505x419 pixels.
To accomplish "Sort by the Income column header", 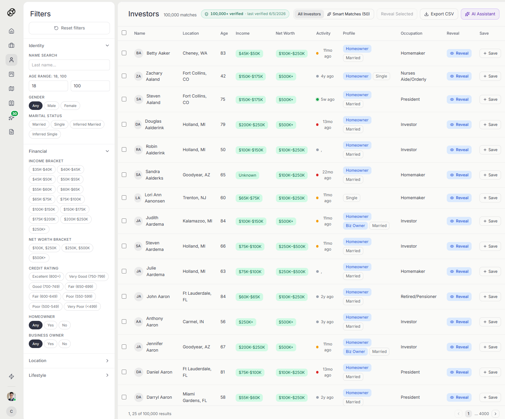I will 243,33.
